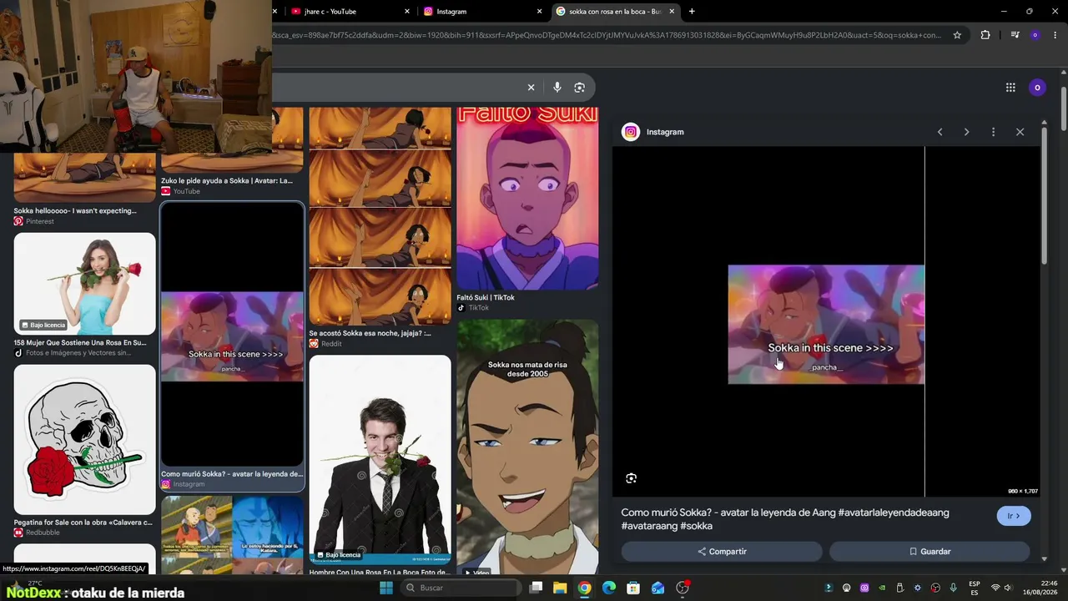Open Task View on the taskbar
The image size is (1068, 601).
coord(537,588)
